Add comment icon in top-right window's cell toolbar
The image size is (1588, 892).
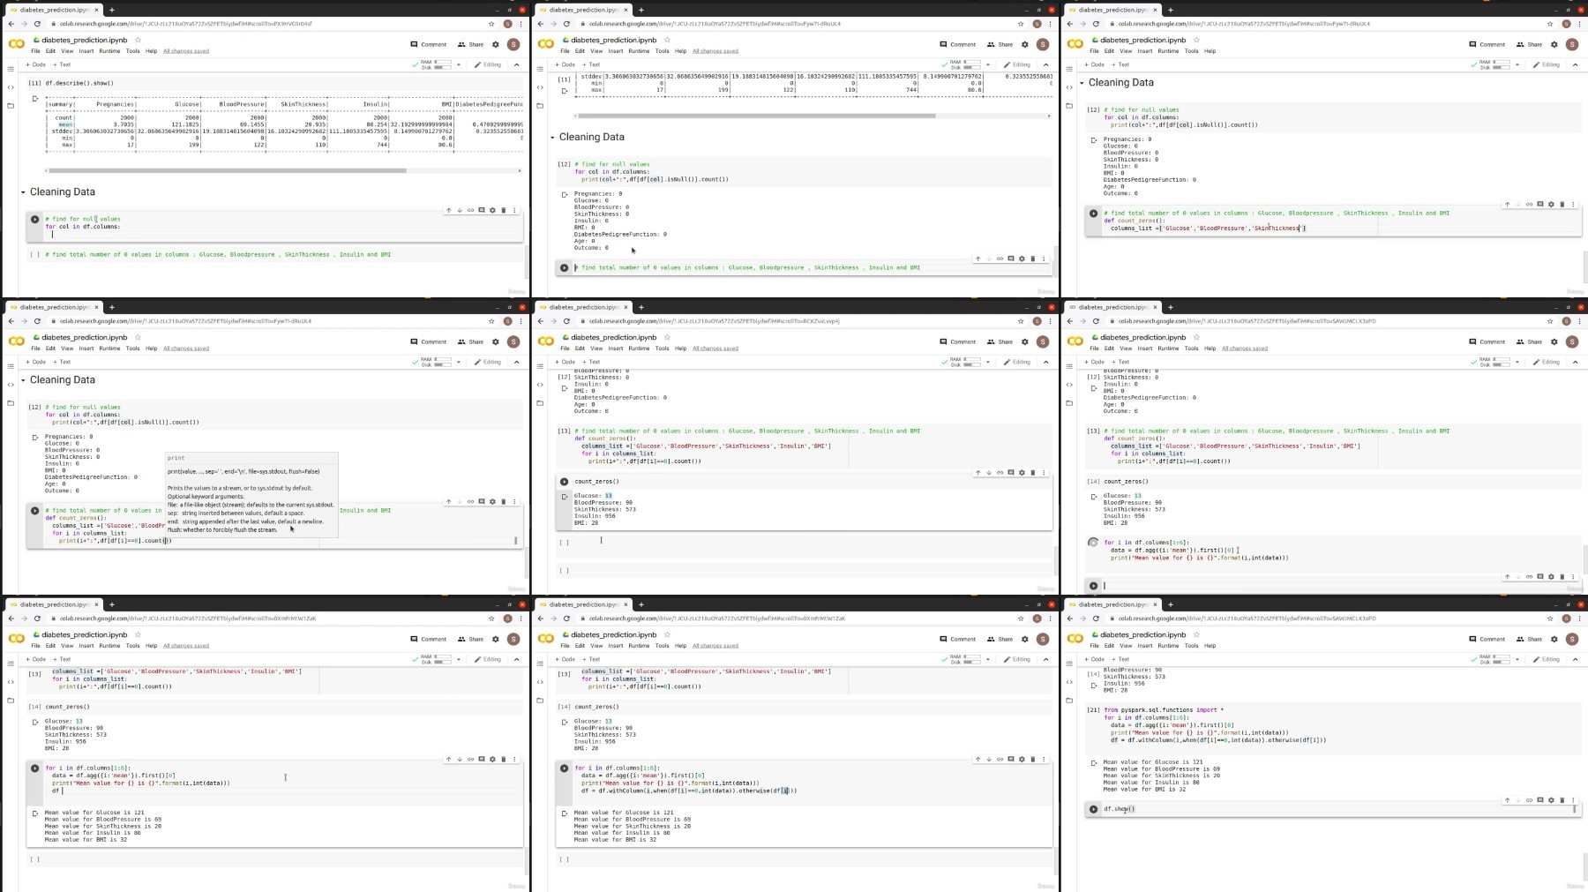point(1540,204)
